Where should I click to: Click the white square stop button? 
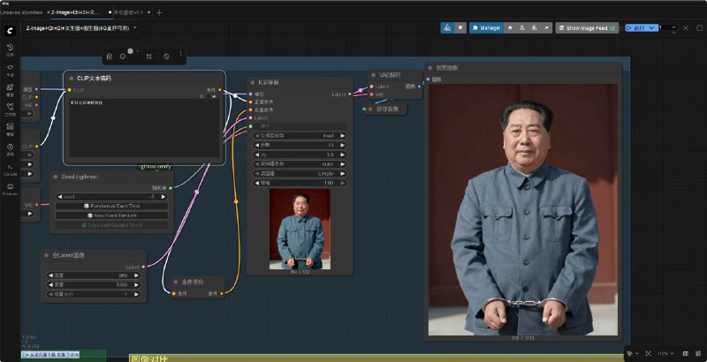[460, 28]
